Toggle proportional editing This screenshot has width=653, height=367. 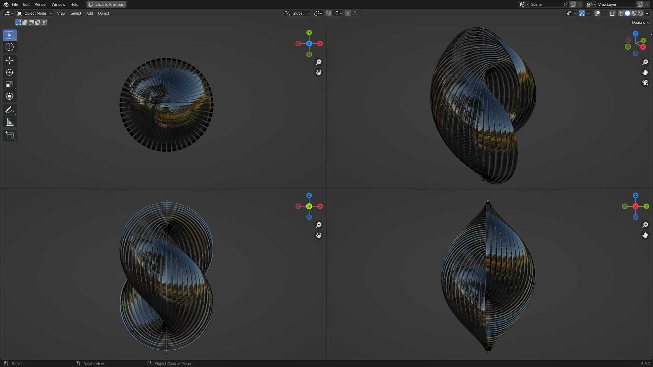(x=348, y=13)
